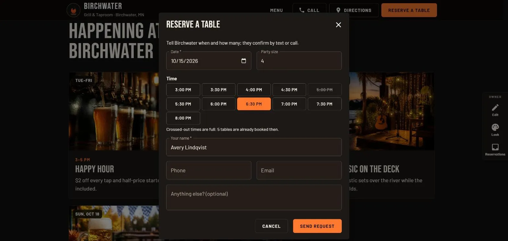Open the owner Look palette tool

tap(495, 130)
